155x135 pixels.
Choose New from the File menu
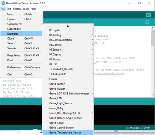10,14
